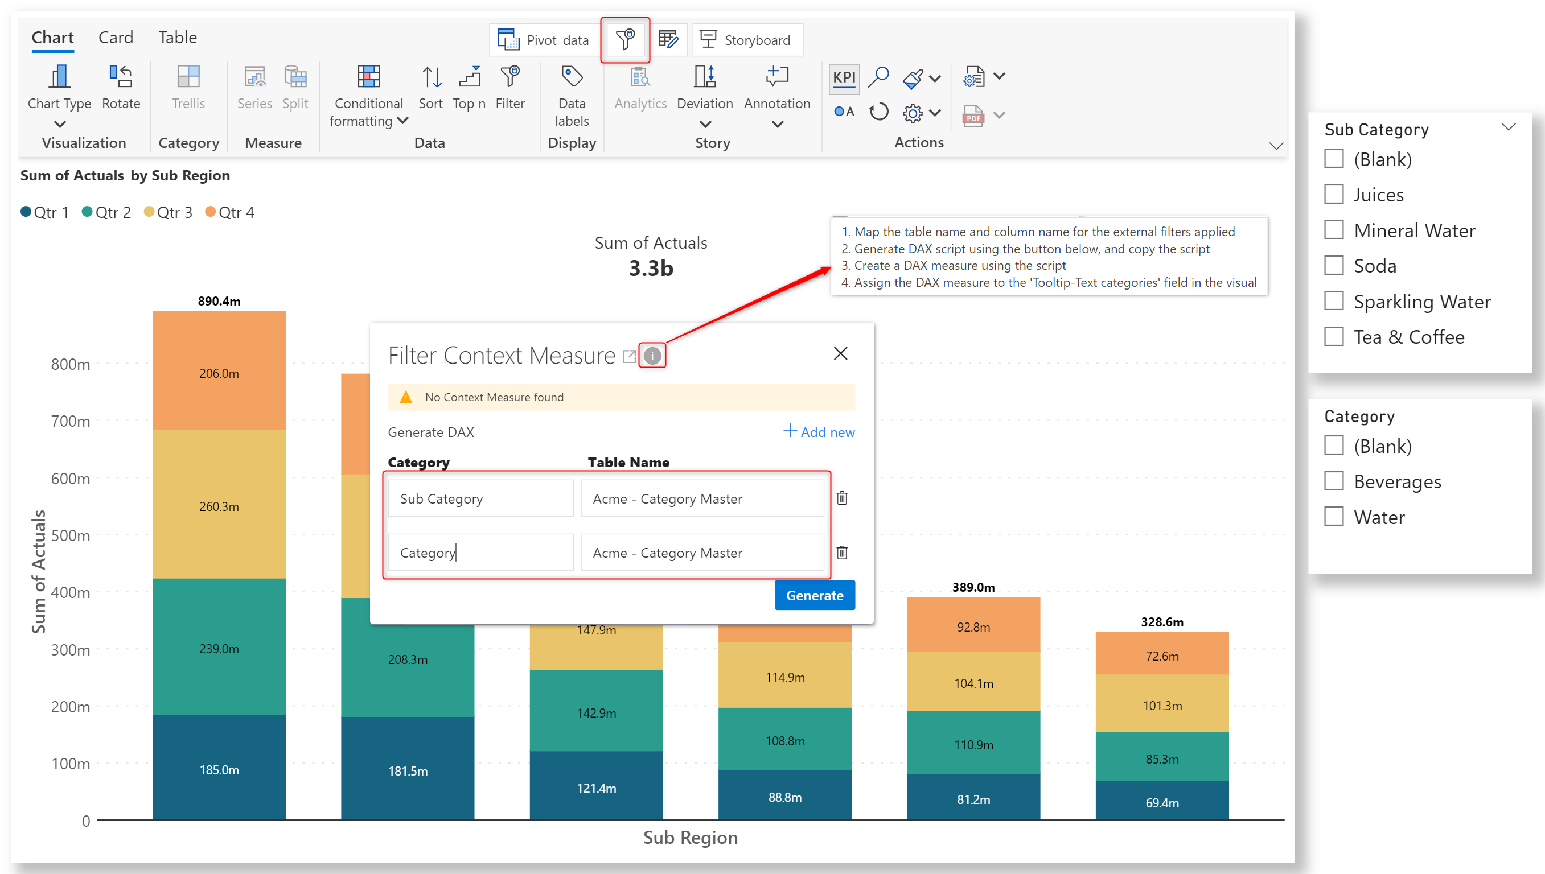Delete the Sub Category mapping row
The image size is (1545, 874).
tap(842, 498)
